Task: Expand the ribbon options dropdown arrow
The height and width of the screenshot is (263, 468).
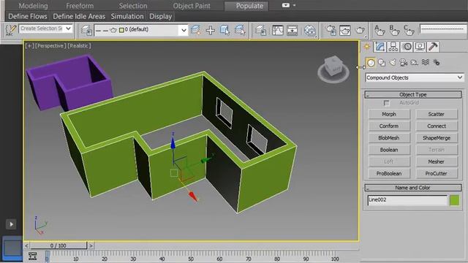Action: tap(294, 5)
